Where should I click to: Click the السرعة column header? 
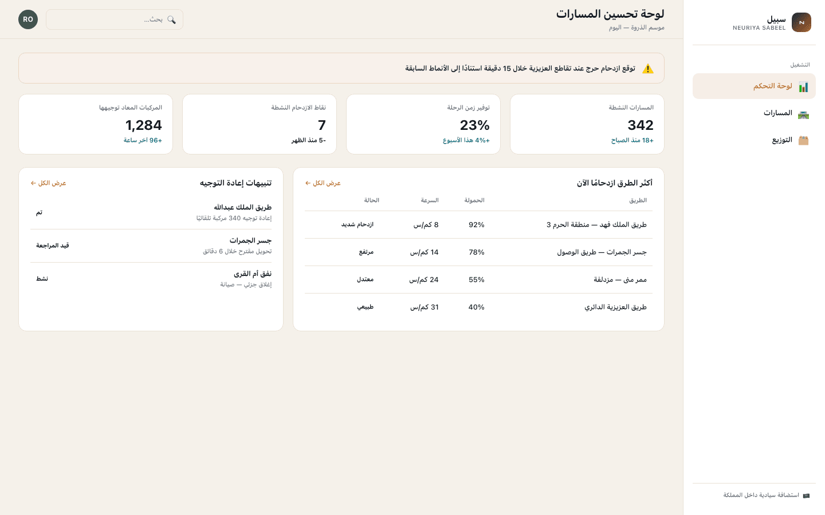[x=430, y=200]
